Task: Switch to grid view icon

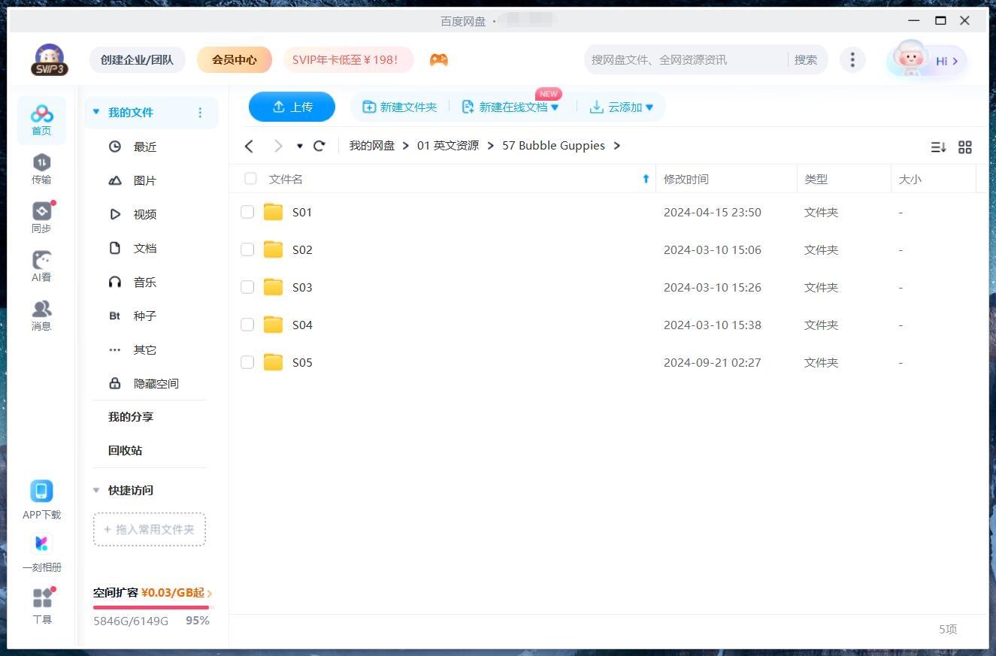Action: 965,147
